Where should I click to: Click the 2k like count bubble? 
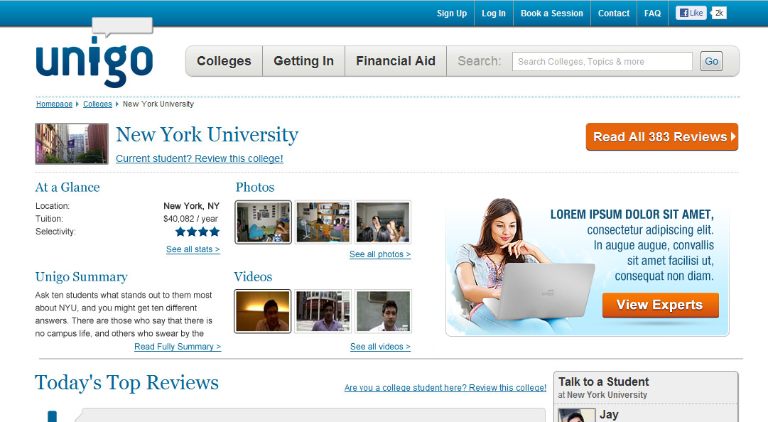pos(718,13)
